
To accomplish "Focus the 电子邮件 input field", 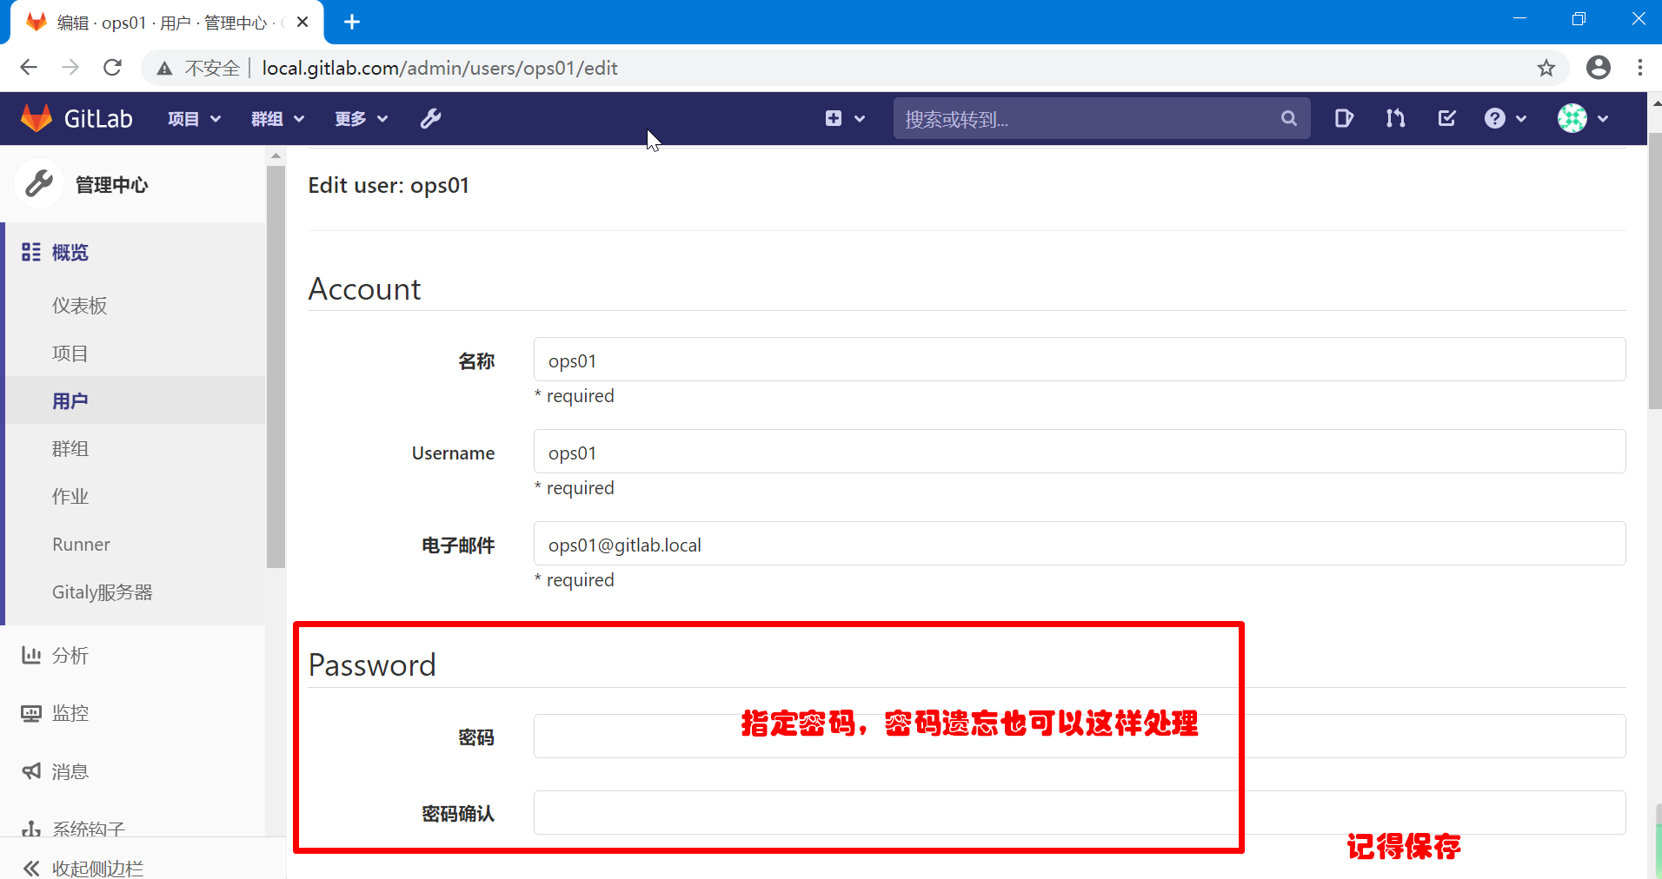I will pos(1080,544).
